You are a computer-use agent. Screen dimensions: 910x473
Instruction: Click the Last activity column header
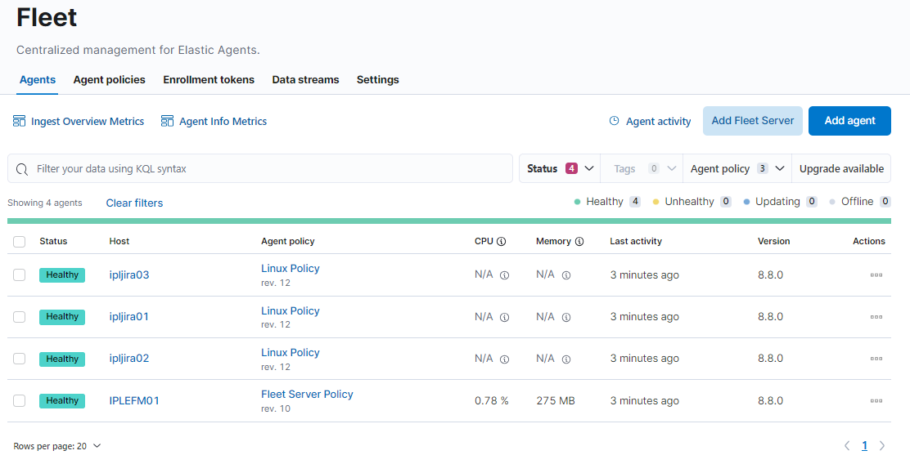pyautogui.click(x=636, y=241)
